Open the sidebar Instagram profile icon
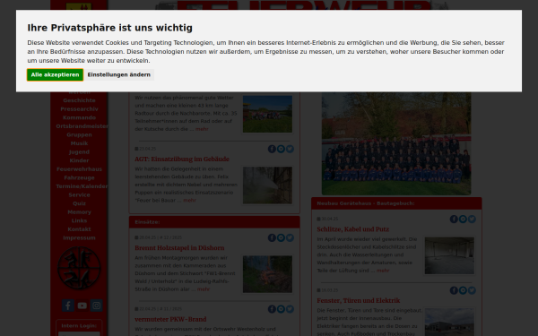Screen dimensions: 538x336 (x=97, y=306)
